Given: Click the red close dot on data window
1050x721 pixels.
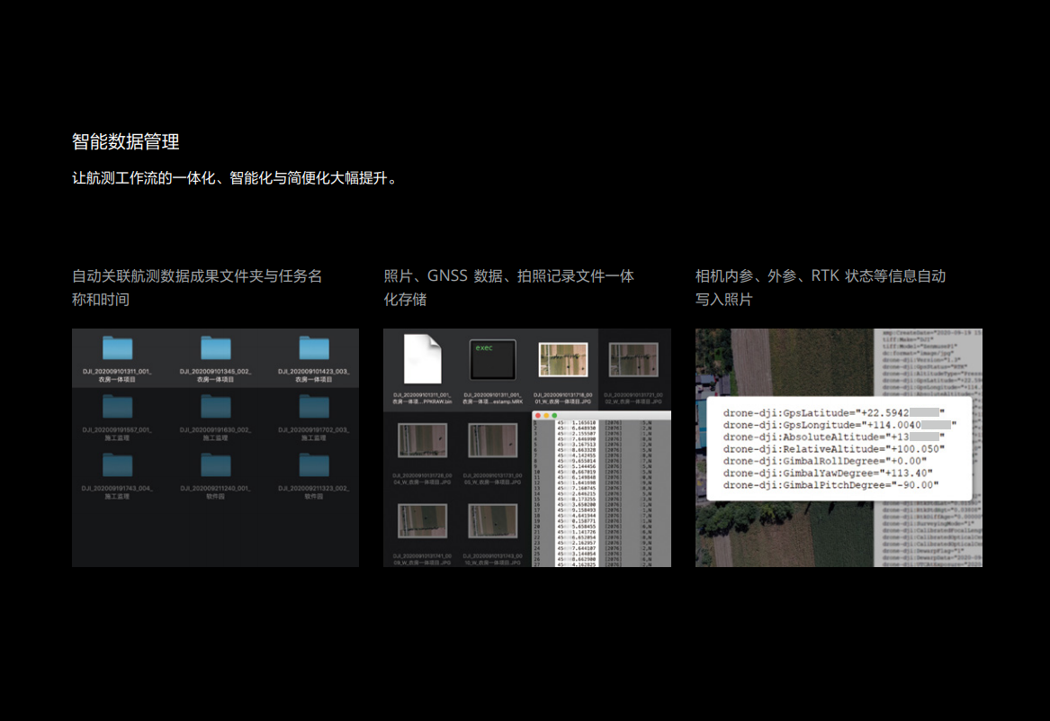Looking at the screenshot, I should tap(538, 416).
